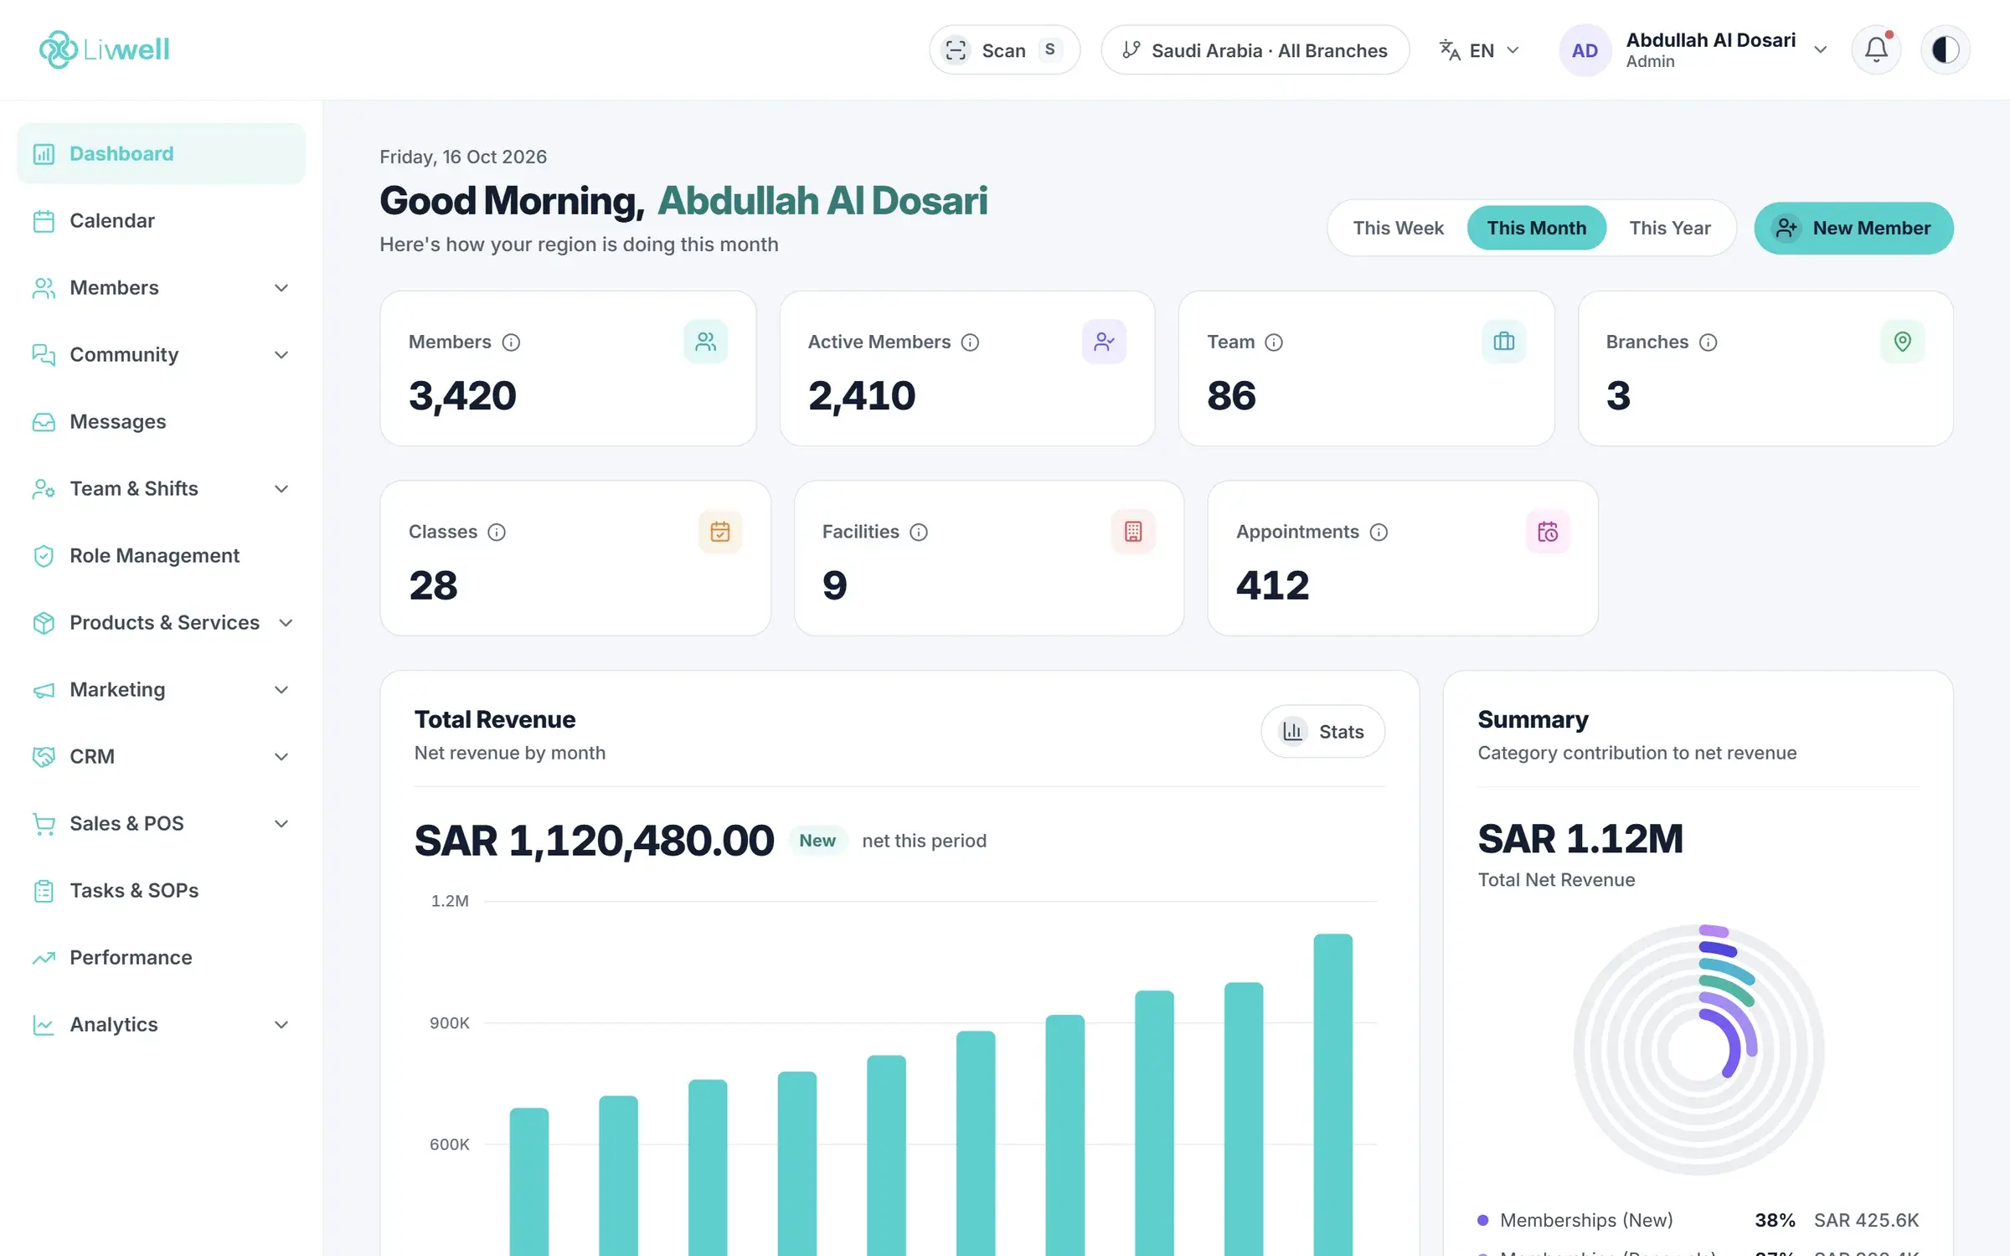Image resolution: width=2010 pixels, height=1256 pixels.
Task: Select the This Month period
Action: coord(1536,228)
